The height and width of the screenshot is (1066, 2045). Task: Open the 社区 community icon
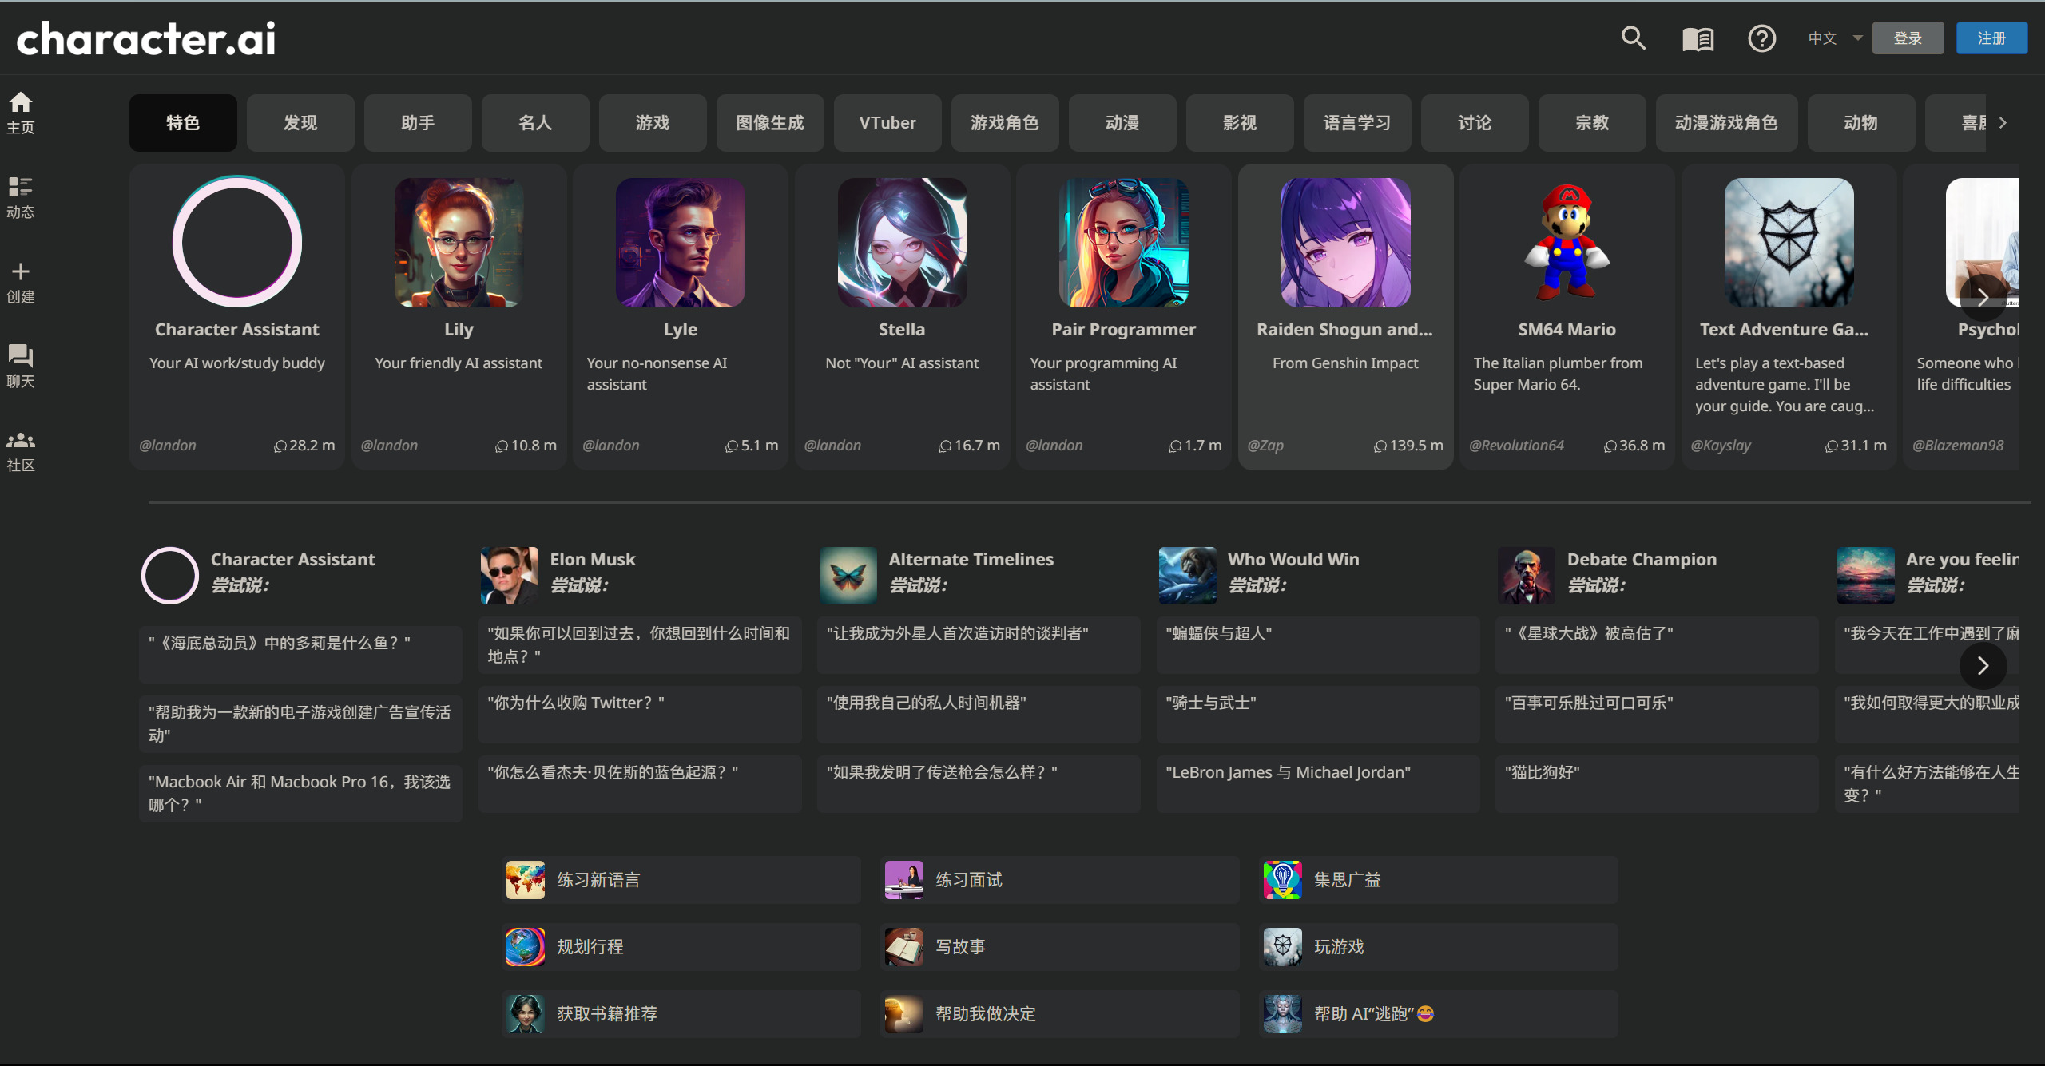pyautogui.click(x=21, y=440)
